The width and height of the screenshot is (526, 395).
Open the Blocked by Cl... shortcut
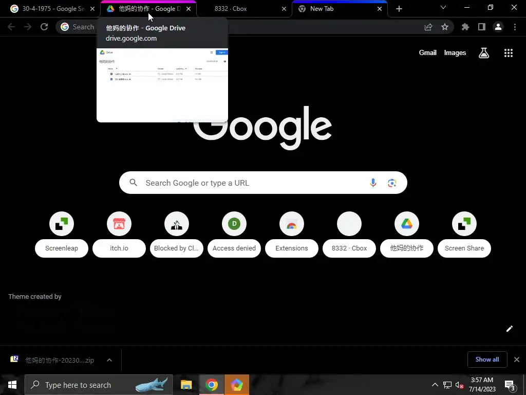[x=177, y=235]
